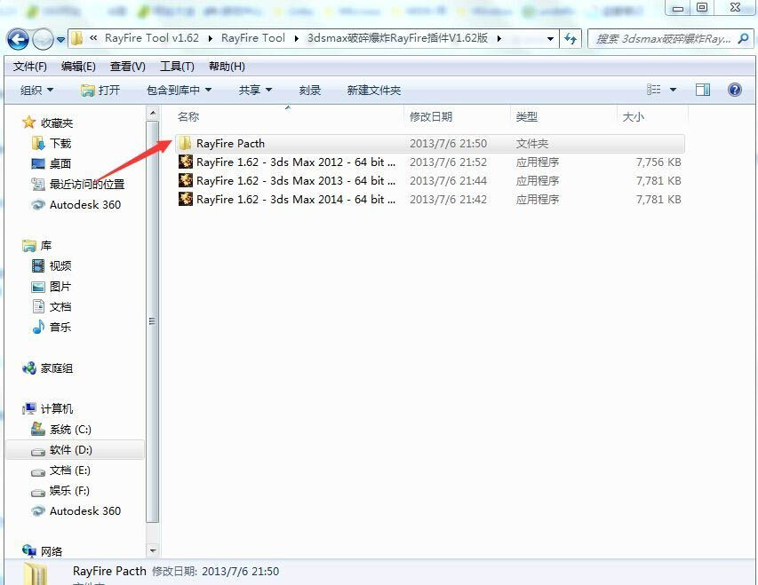Click the folder icon in address bar
758x585 pixels.
tap(76, 38)
